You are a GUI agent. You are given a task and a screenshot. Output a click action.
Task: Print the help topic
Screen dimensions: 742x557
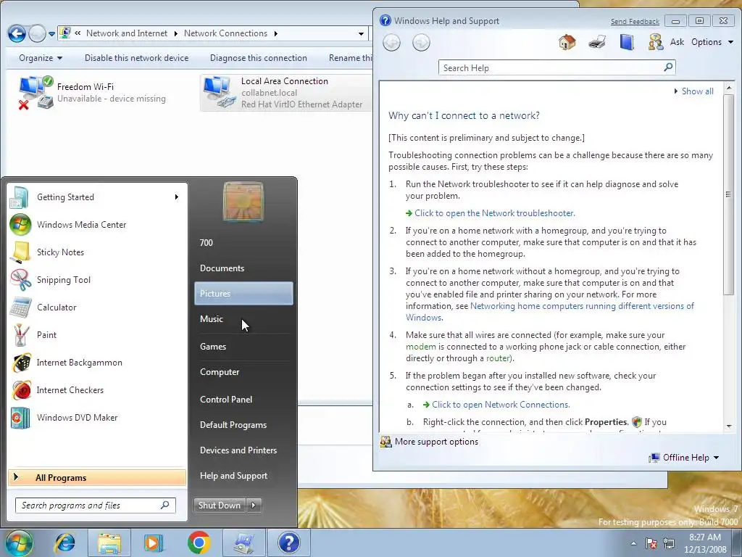(597, 41)
